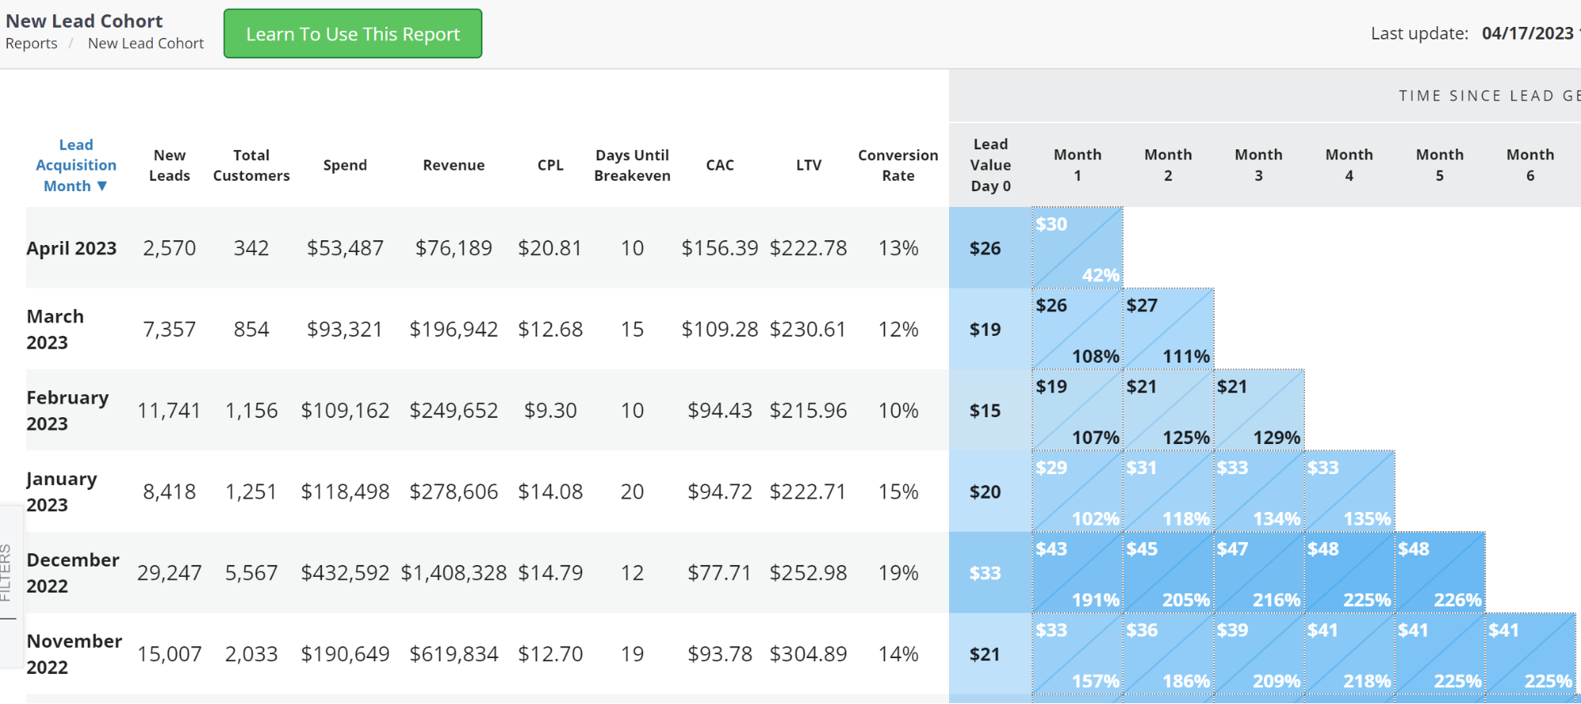This screenshot has height=704, width=1581.
Task: Click February 2023 CPL $9.30
Action: point(550,411)
